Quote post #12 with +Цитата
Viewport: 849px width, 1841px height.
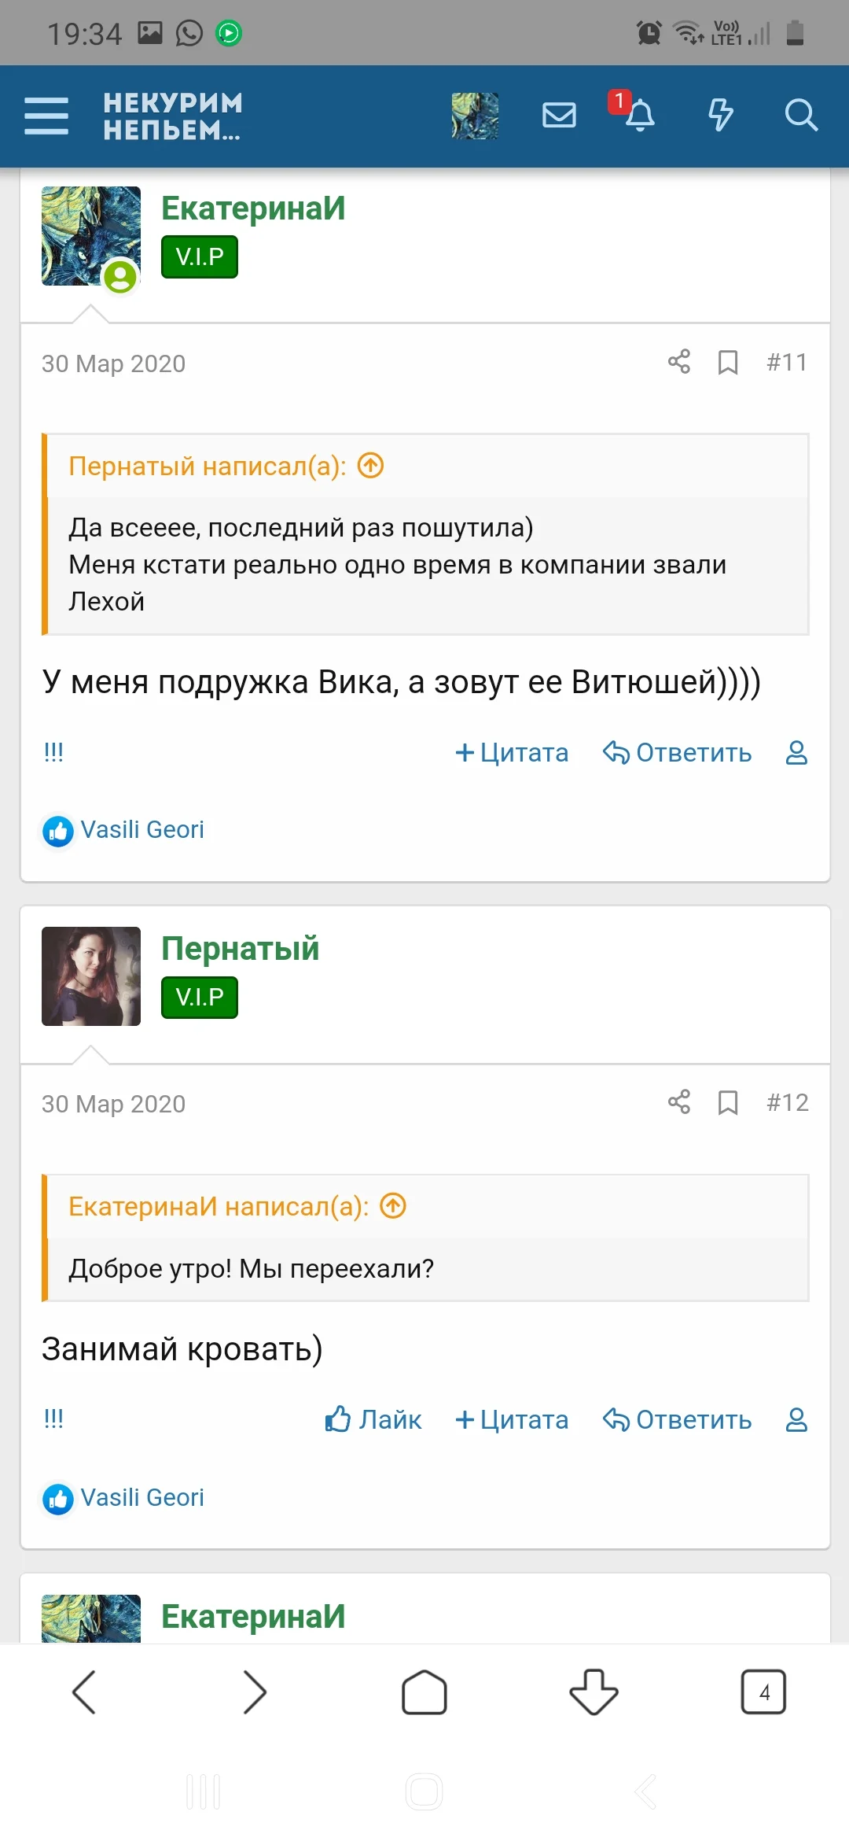tap(512, 1419)
